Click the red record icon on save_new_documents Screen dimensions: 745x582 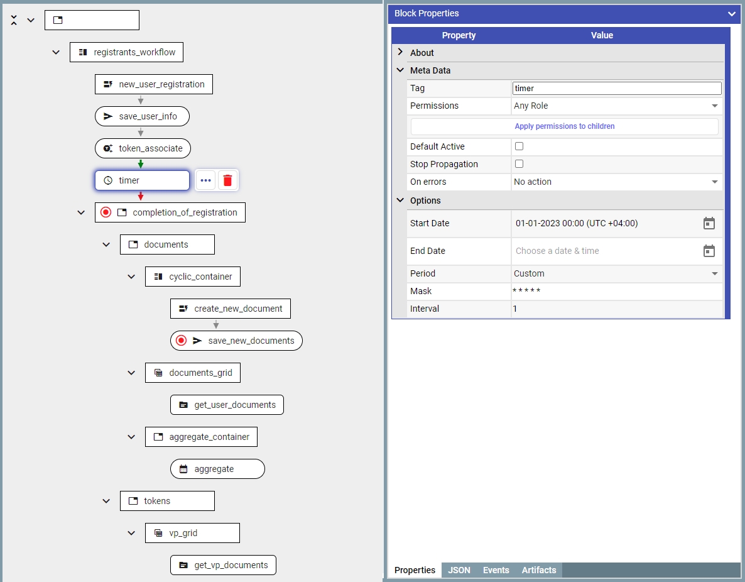click(x=182, y=341)
